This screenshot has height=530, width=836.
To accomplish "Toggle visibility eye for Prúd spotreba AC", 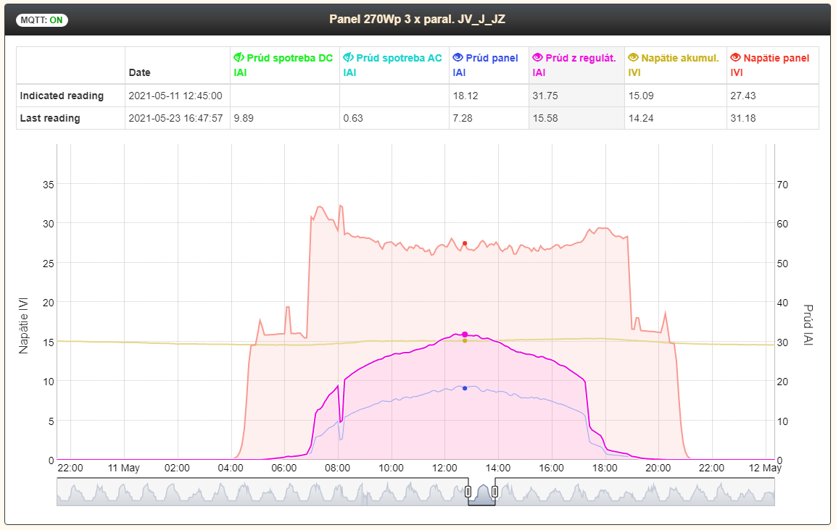I will [348, 57].
